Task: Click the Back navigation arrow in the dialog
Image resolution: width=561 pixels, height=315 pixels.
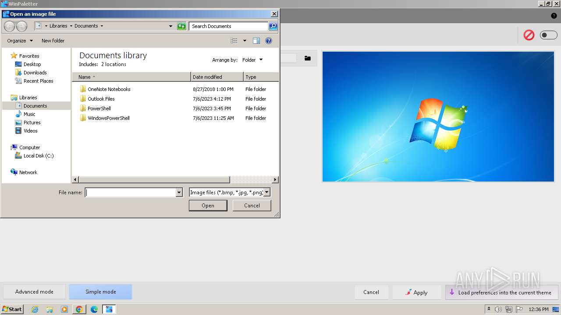Action: [x=9, y=26]
